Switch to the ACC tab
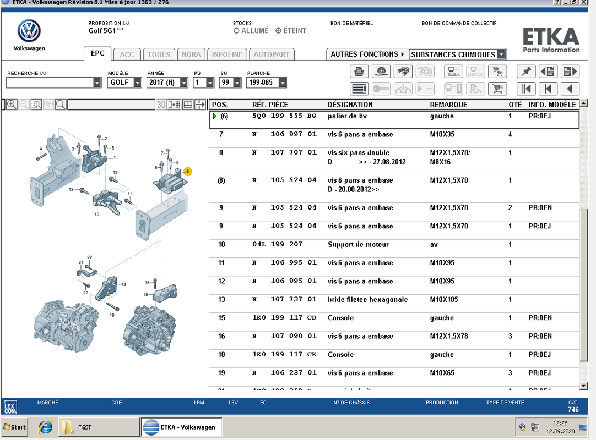The height and width of the screenshot is (440, 596). (x=127, y=54)
